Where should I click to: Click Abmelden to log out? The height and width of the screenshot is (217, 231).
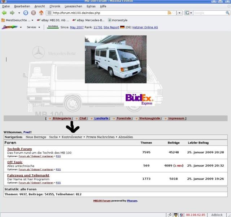[126, 137]
